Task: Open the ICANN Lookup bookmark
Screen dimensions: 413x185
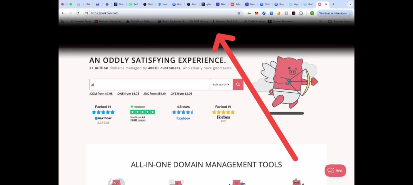Action: point(255,21)
